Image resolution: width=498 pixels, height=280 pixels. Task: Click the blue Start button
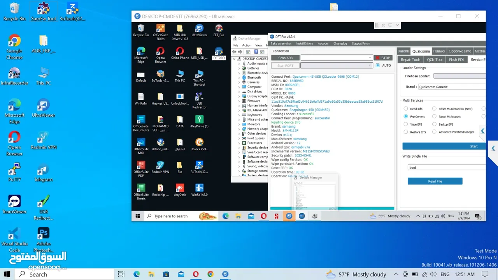(444, 146)
